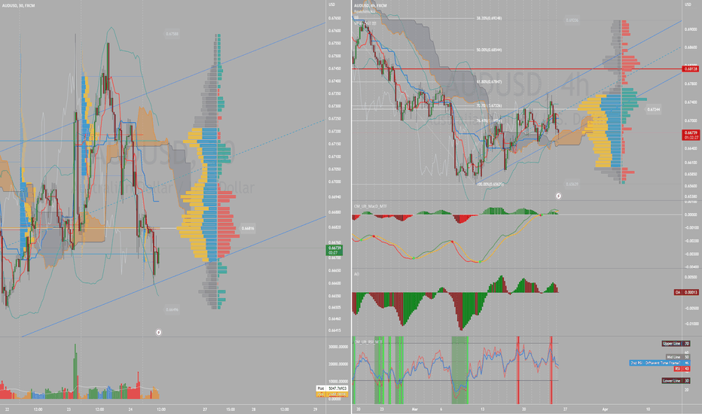
Task: Click the 0.66816 volume profile POC label
Action: click(x=248, y=228)
